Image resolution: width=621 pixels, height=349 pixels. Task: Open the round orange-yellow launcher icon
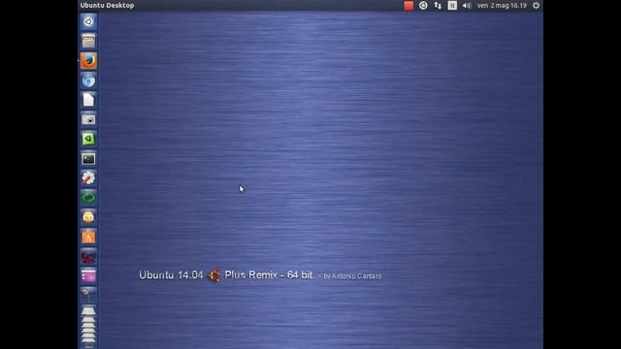pyautogui.click(x=88, y=217)
